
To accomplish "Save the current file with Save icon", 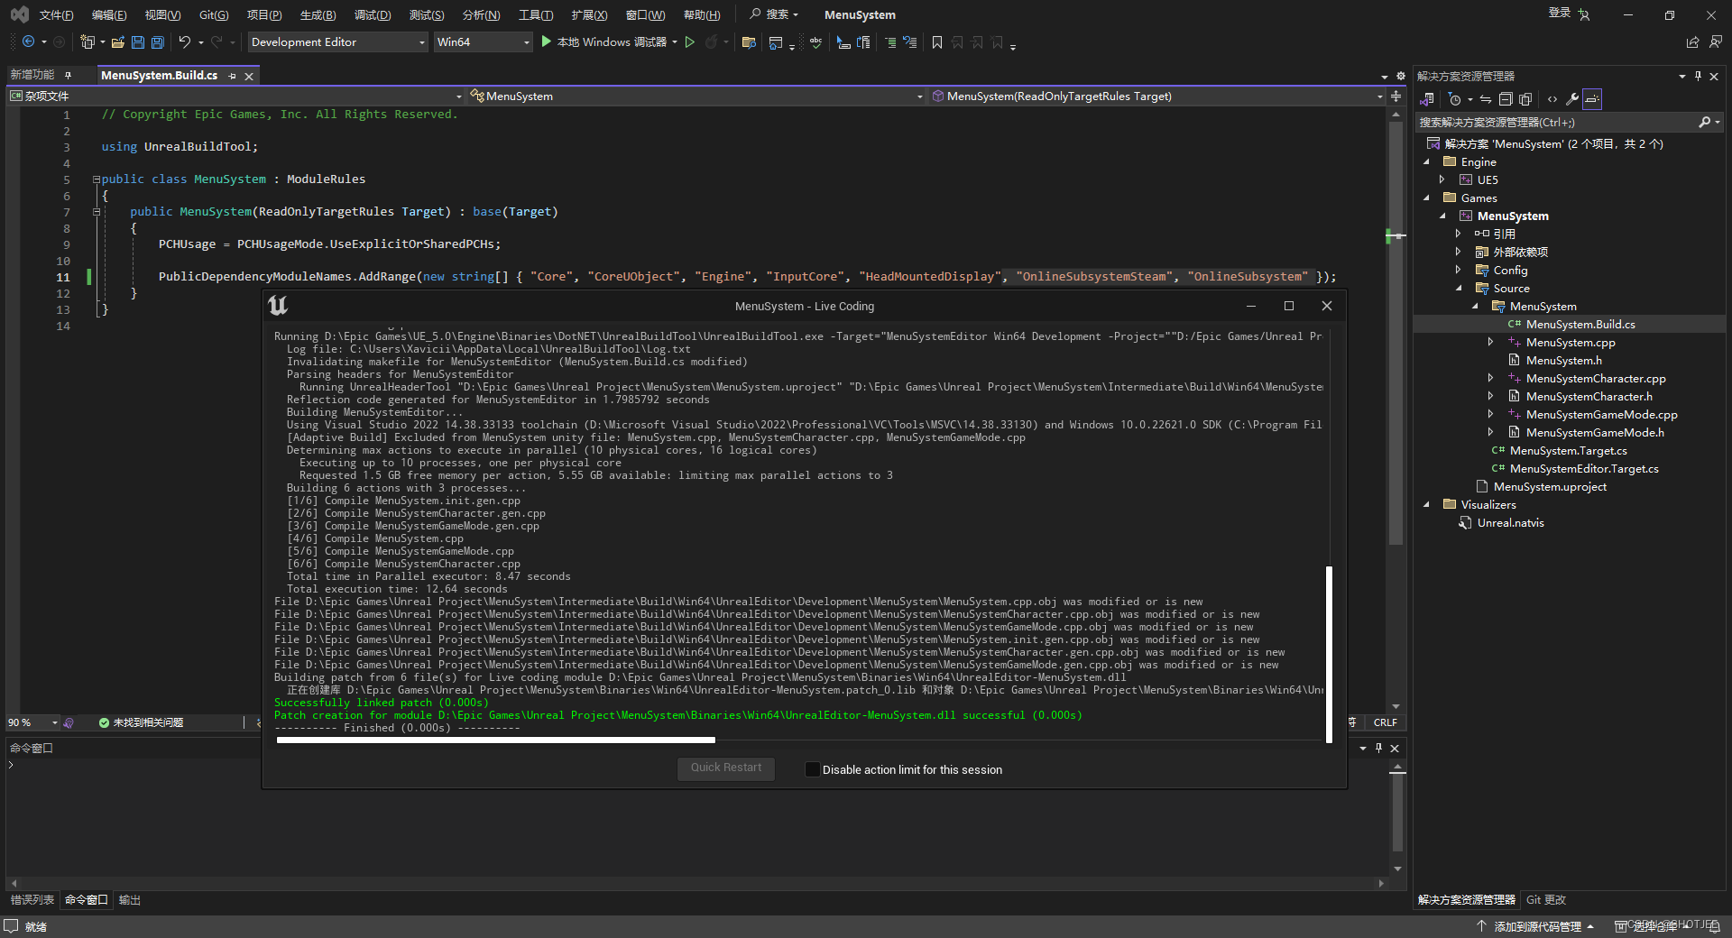I will point(138,42).
